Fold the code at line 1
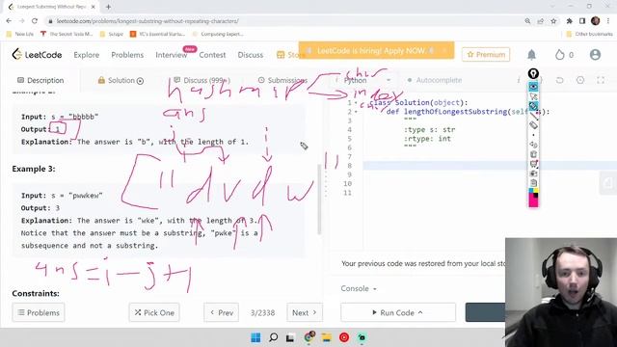Screen dimensions: 617x347 click(x=356, y=103)
